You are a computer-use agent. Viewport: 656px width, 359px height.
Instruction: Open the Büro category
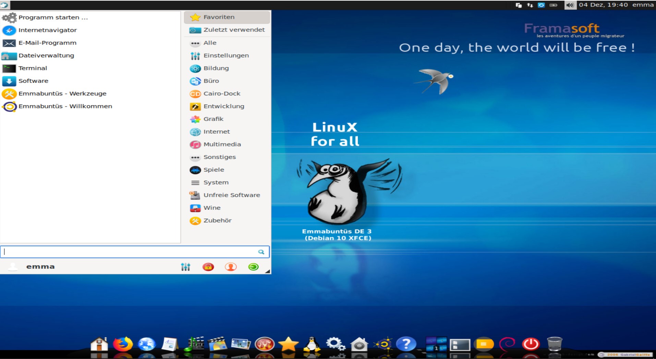[227, 81]
